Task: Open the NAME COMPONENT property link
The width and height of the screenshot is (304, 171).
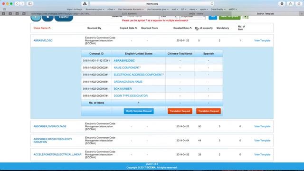Action: click(127, 67)
